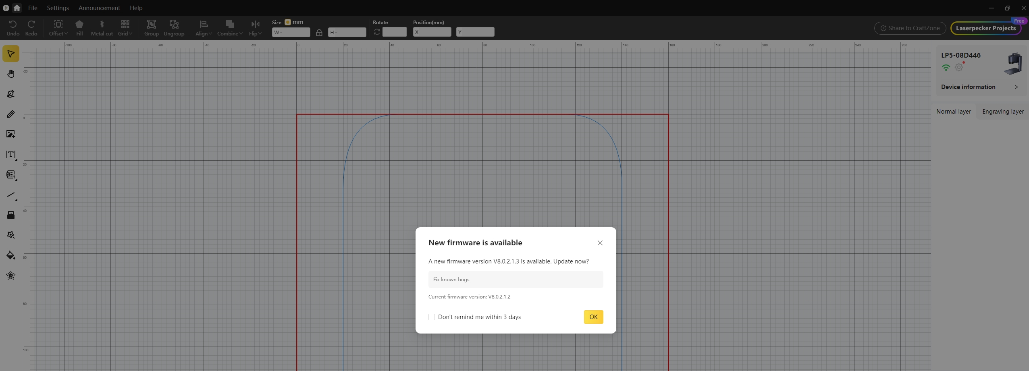Pick the paint bucket fill tool
Screen dimensions: 1029x371
coord(11,255)
